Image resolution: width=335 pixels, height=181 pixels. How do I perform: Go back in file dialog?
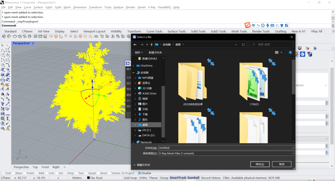coord(135,45)
